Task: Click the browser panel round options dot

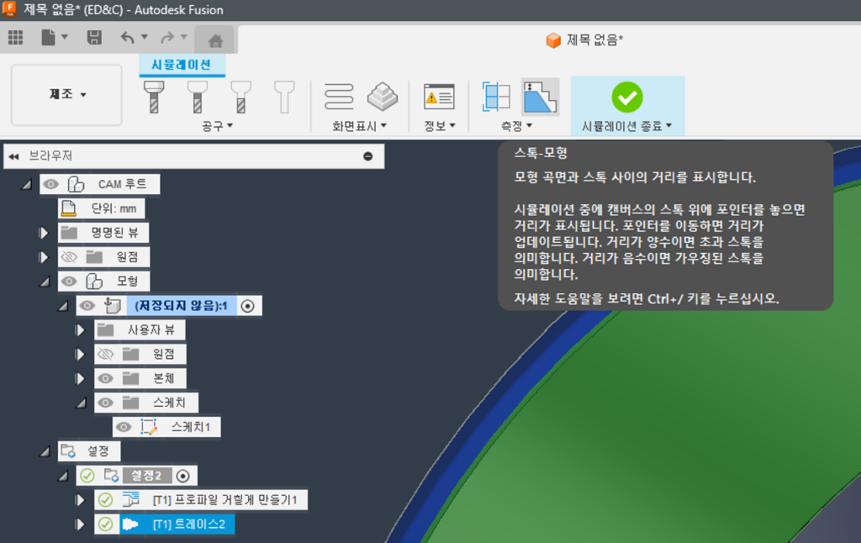Action: [x=368, y=156]
